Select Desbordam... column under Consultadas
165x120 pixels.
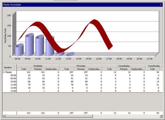pos(138,69)
